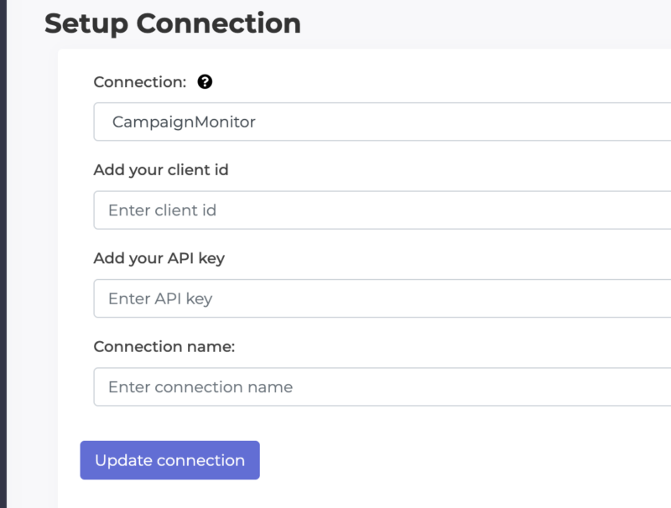Click the 'Connection:' label text

point(140,81)
